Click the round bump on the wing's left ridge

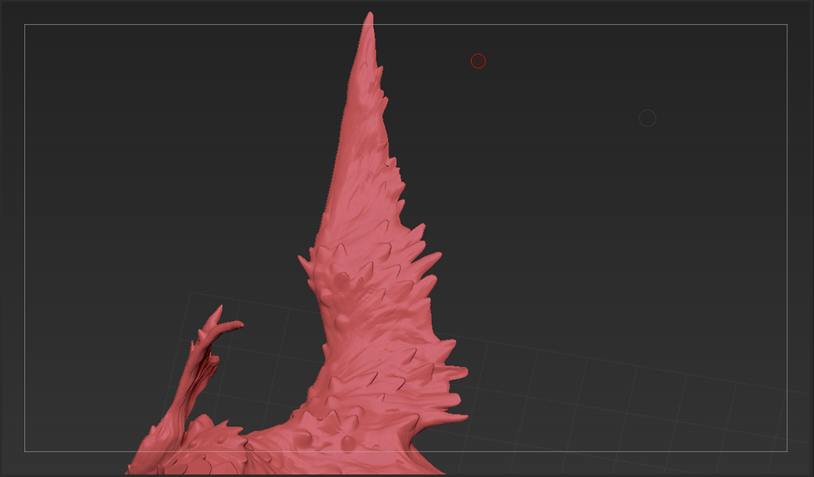[341, 281]
